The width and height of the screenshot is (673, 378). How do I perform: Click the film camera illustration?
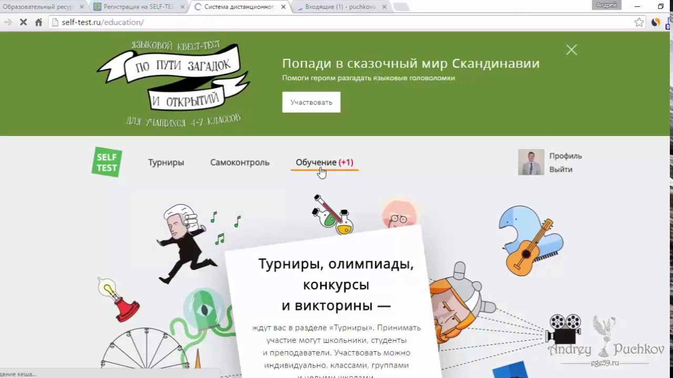(x=565, y=330)
